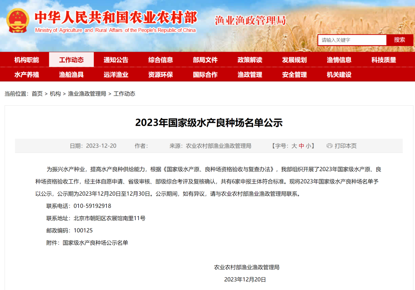
Task: Set font size to 中
Action: [301, 146]
